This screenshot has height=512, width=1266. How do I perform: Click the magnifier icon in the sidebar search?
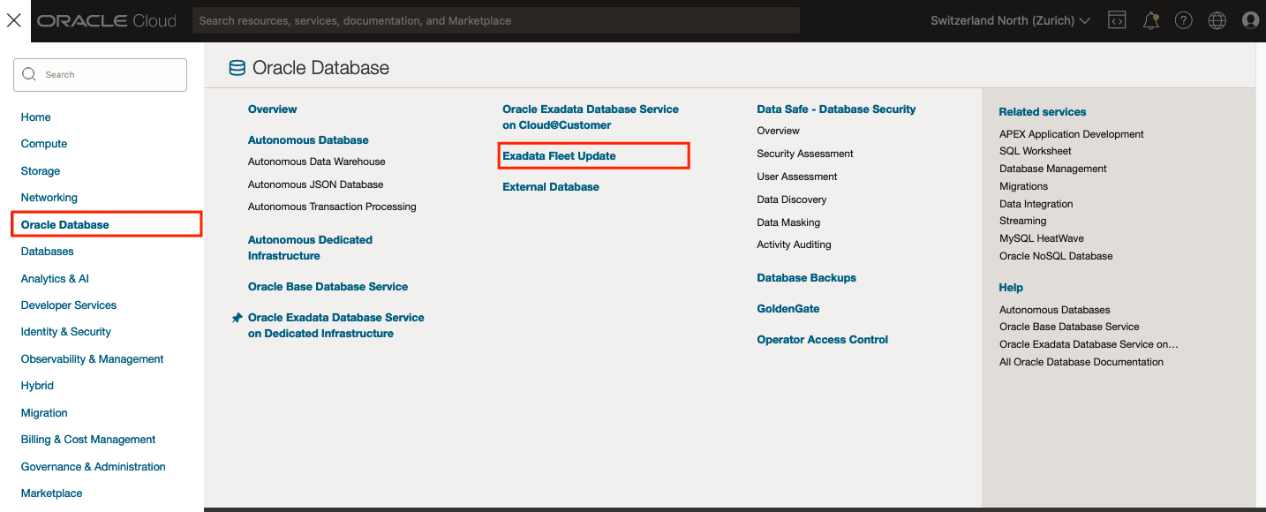click(x=29, y=74)
